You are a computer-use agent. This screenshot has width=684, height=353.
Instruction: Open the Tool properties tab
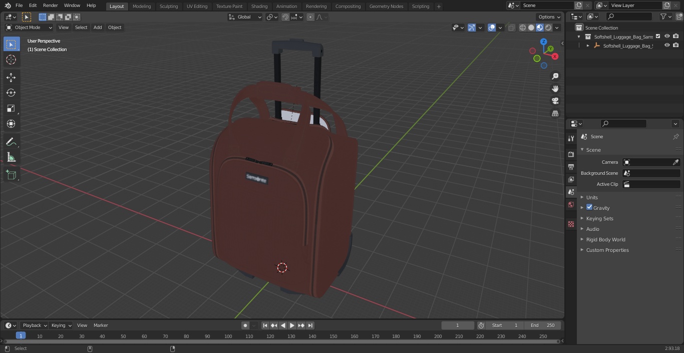[571, 139]
